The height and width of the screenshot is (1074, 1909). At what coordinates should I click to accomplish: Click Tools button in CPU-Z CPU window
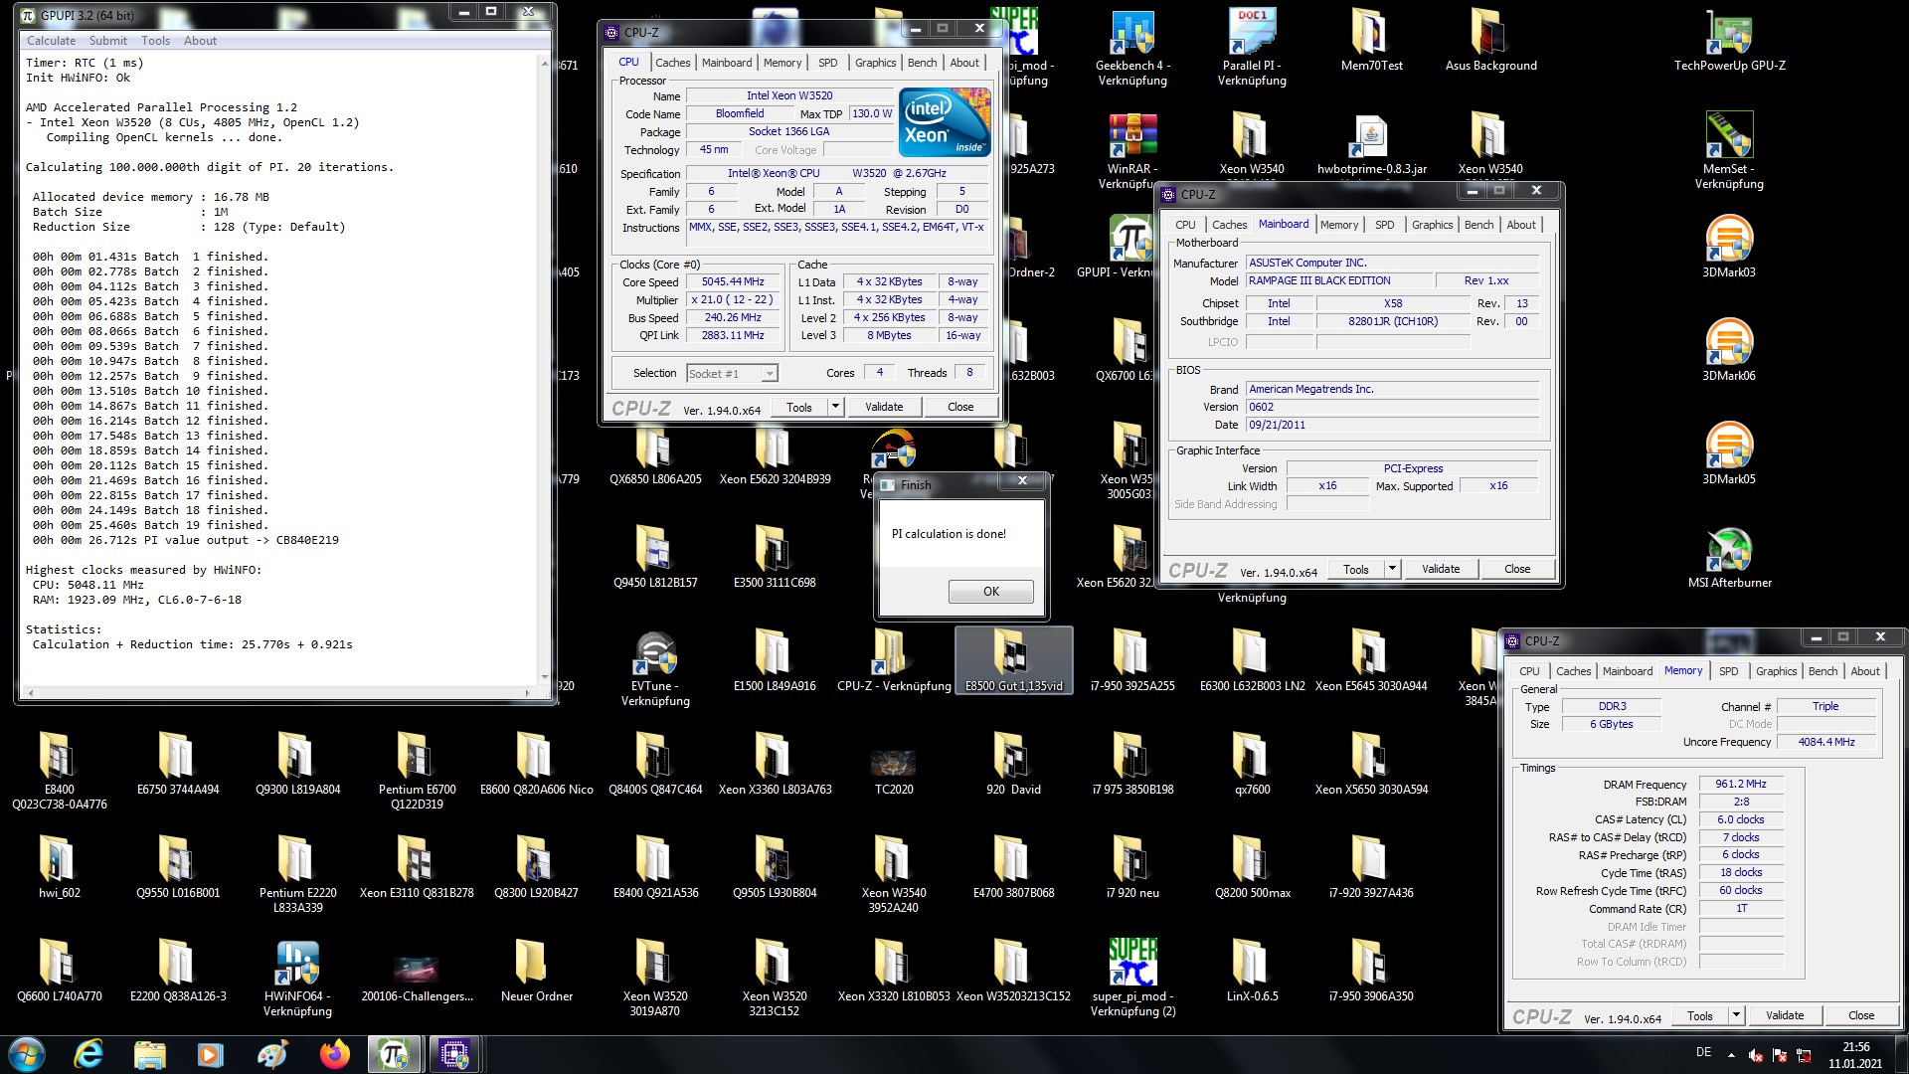(799, 407)
